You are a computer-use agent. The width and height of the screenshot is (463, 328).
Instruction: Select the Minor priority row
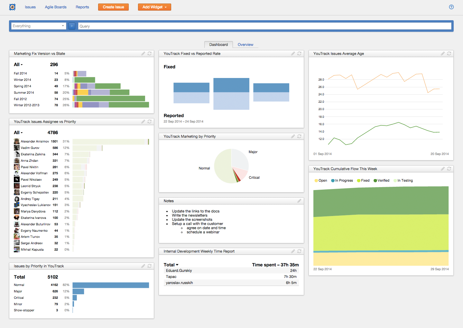pyautogui.click(x=81, y=304)
